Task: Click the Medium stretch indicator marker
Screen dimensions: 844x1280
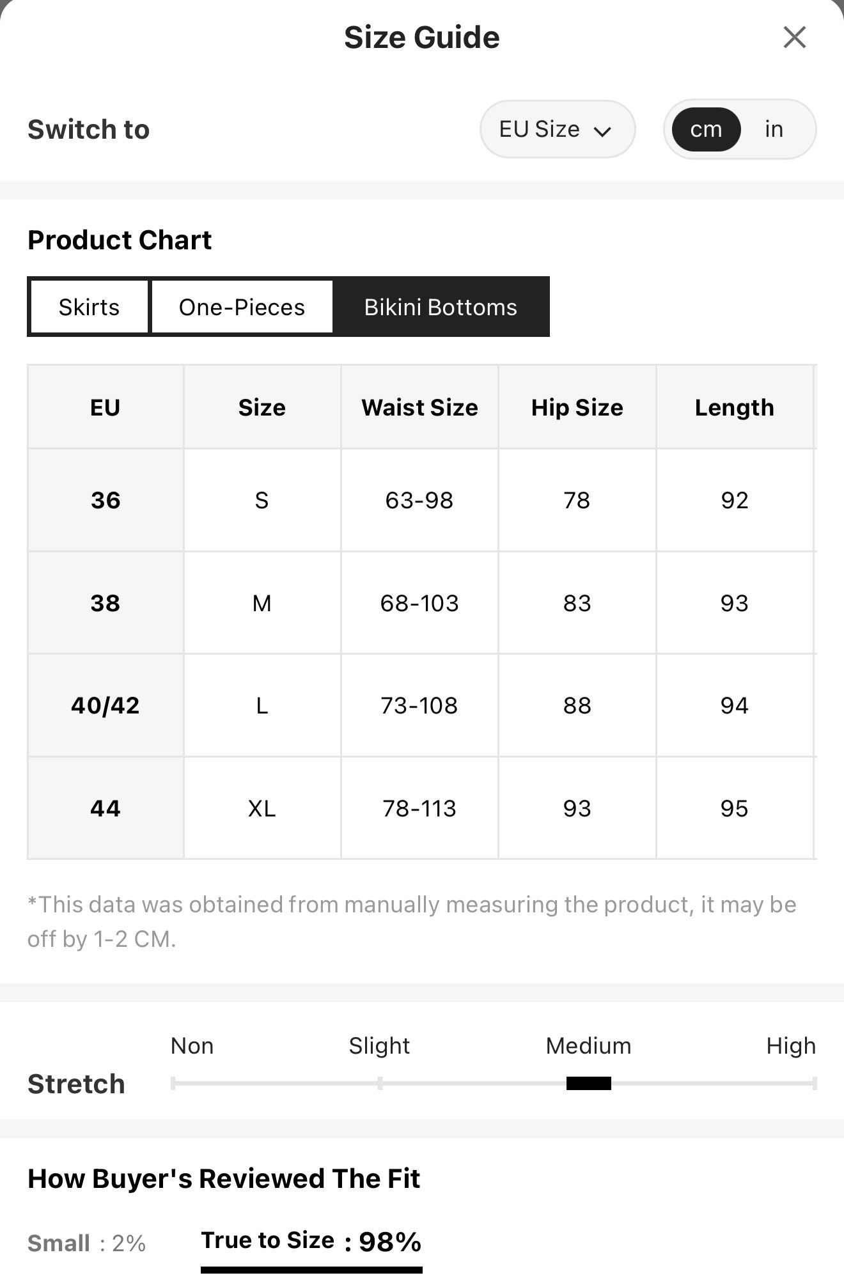Action: pyautogui.click(x=588, y=1083)
